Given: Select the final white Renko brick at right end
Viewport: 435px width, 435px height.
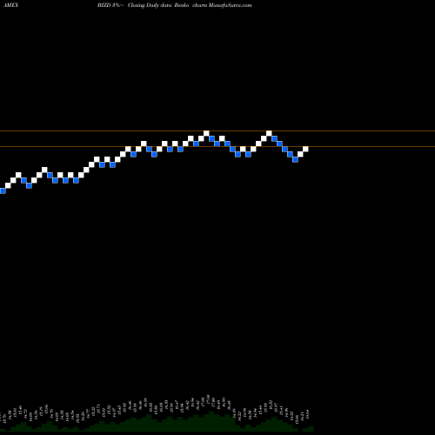Looking at the screenshot, I should click(x=305, y=149).
